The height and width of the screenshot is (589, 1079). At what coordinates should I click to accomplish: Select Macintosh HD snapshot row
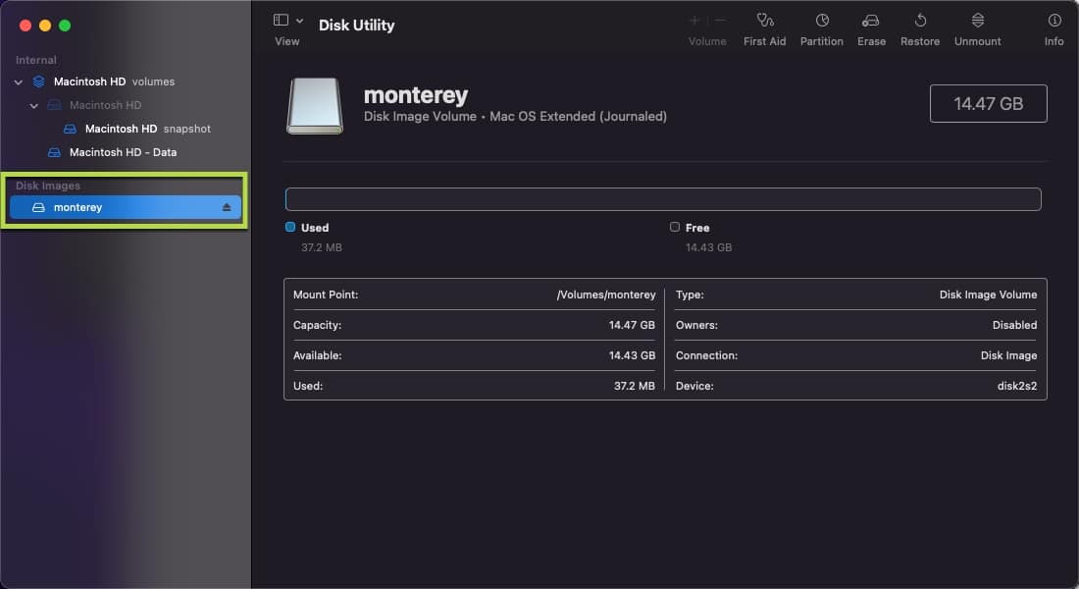pyautogui.click(x=148, y=129)
